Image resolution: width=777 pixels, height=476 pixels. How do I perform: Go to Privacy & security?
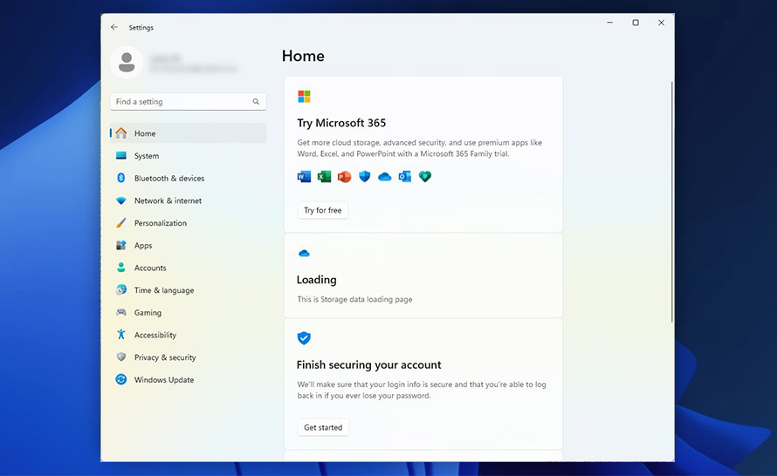[x=189, y=357]
